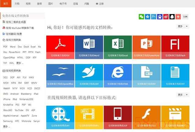Open the convert to PowerPoint tile

(x=147, y=47)
